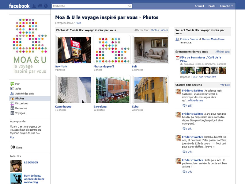Open the friend requests icon in header
Image resolution: width=245 pixels, height=184 pixels.
pyautogui.click(x=34, y=6)
